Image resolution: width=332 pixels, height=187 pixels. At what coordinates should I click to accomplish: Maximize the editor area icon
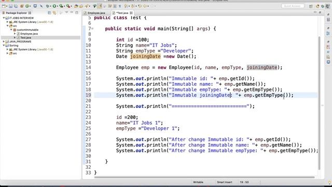(x=320, y=12)
